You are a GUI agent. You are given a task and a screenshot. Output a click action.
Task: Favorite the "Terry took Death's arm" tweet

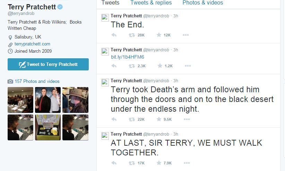tap(159, 119)
